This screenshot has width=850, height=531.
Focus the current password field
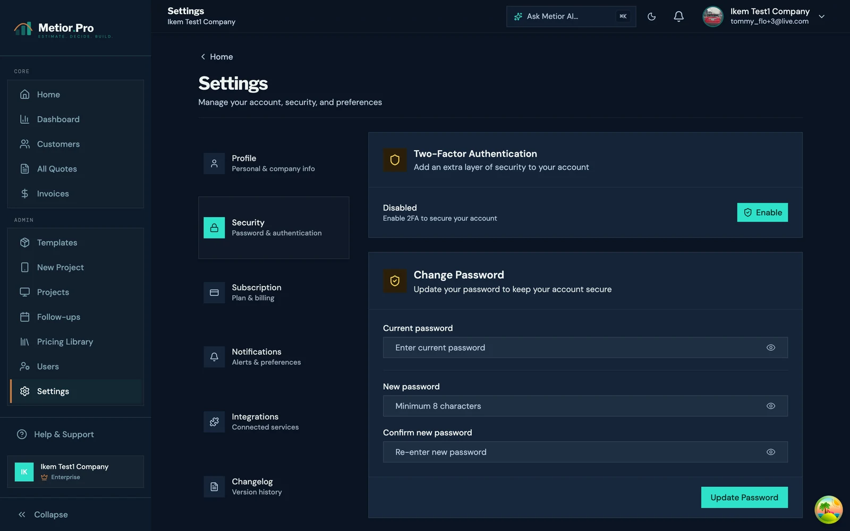pos(585,348)
